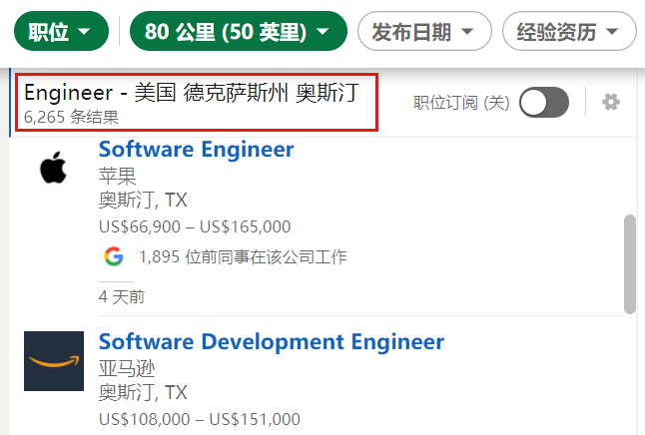Click the US$66,900 – US$165,000 salary range

tap(195, 226)
